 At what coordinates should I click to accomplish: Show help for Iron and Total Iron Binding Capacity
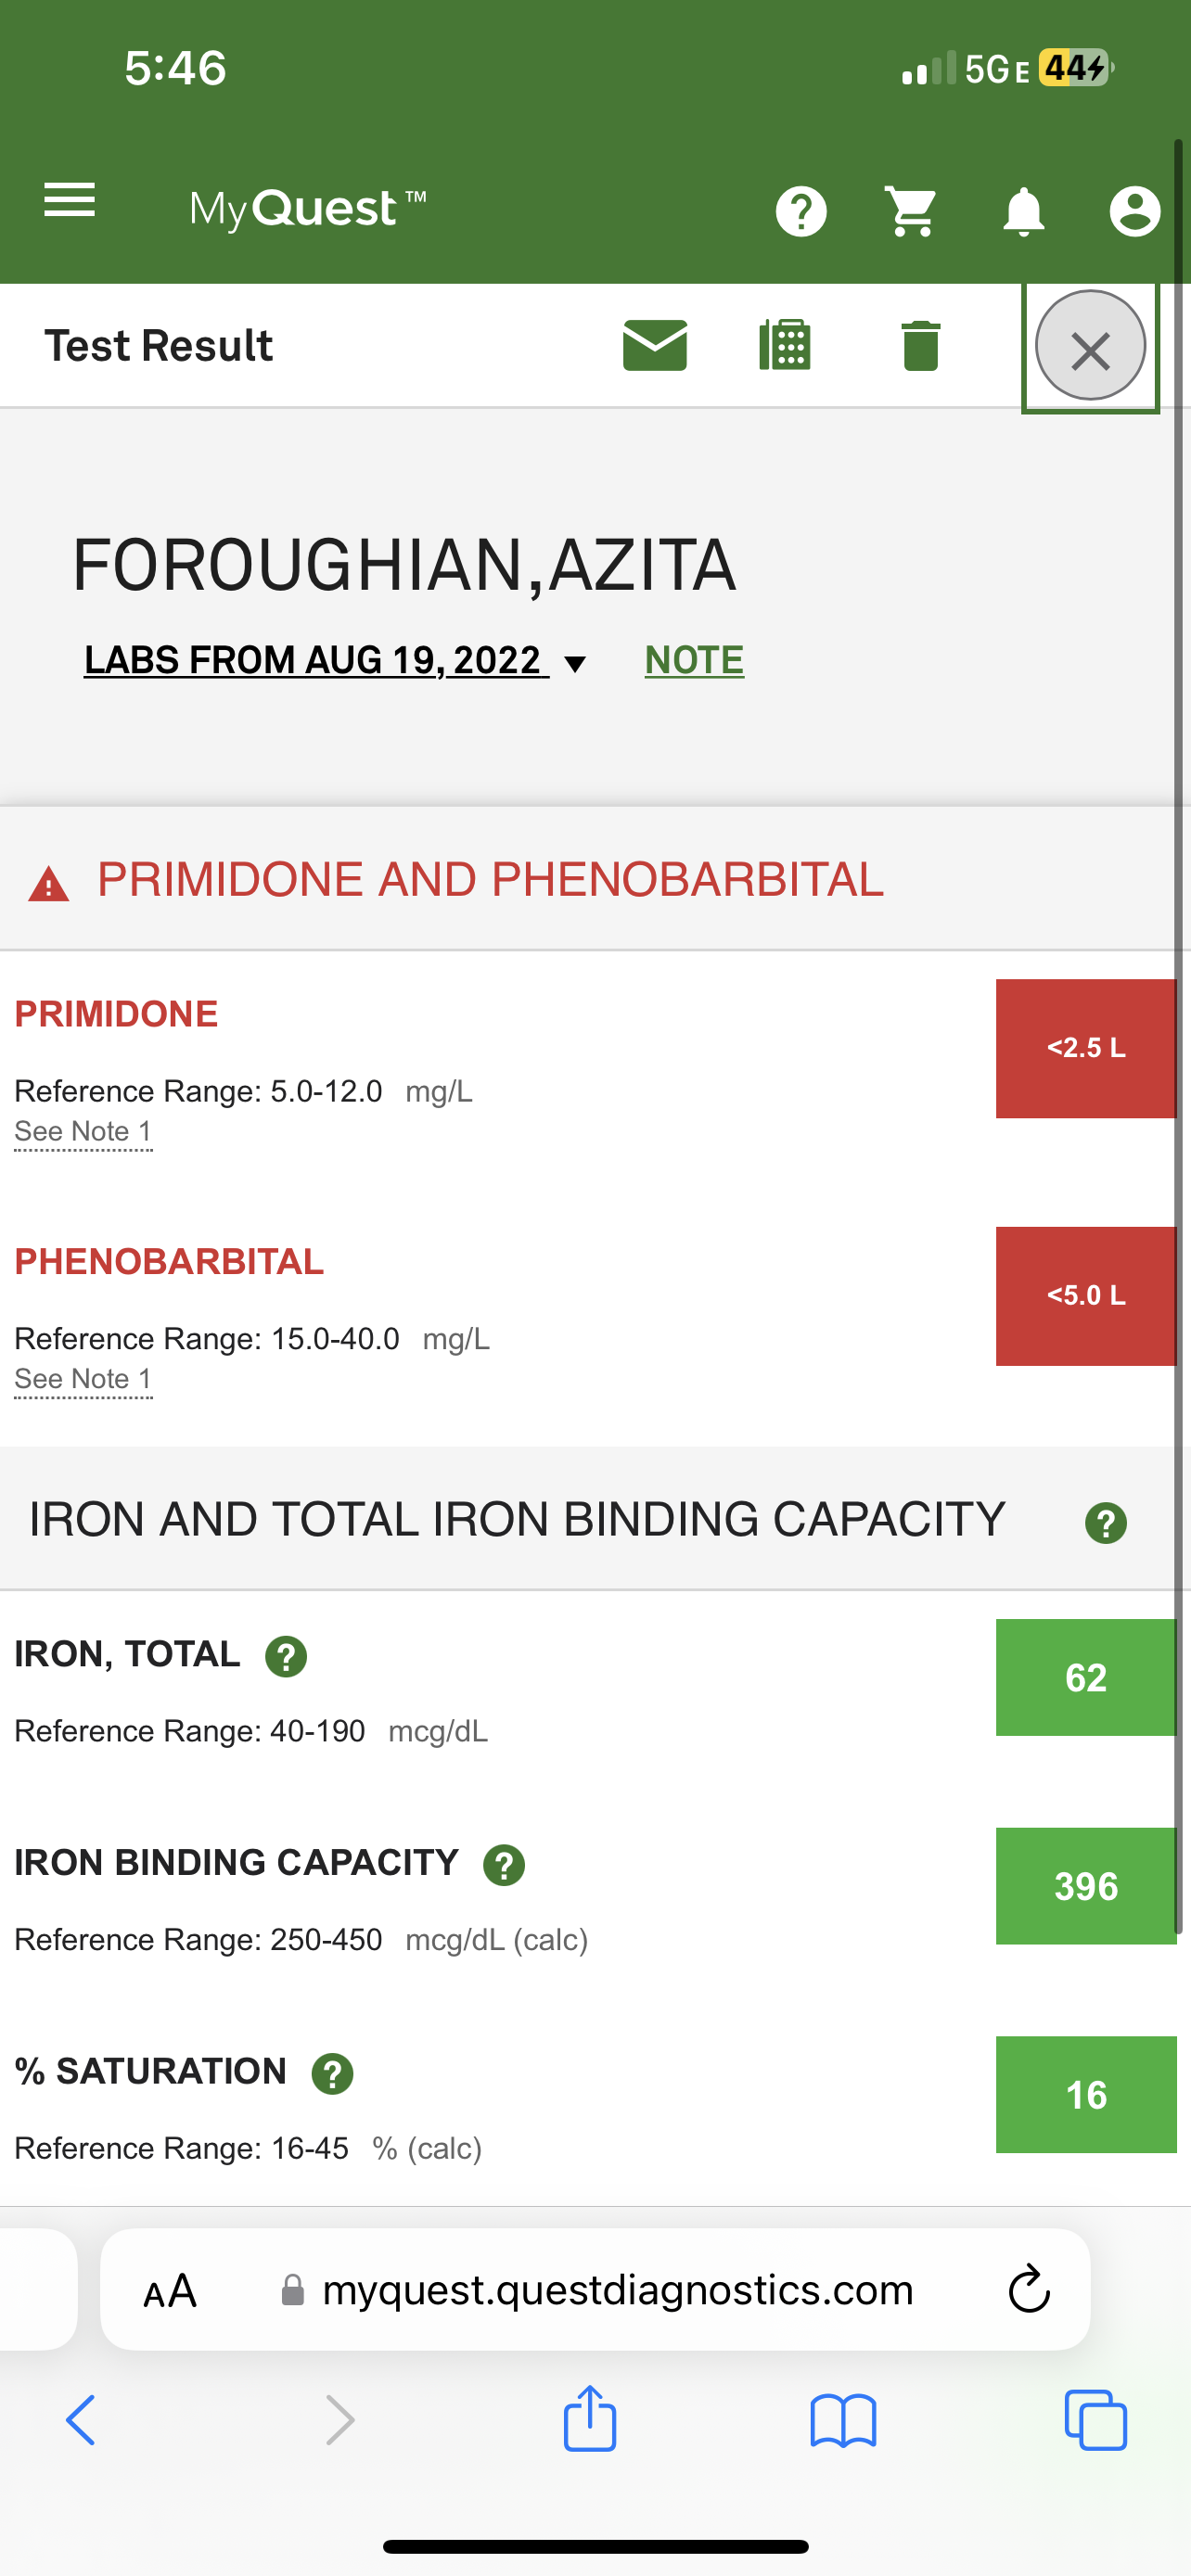(x=1106, y=1523)
